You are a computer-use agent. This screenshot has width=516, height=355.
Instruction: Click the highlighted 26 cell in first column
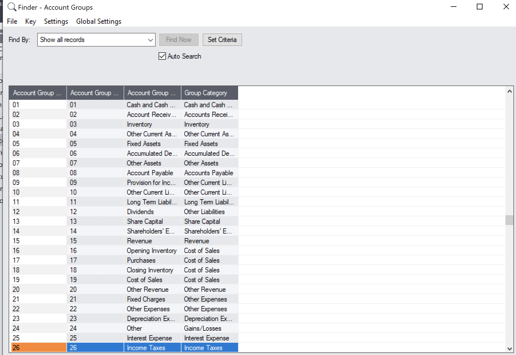(x=39, y=348)
